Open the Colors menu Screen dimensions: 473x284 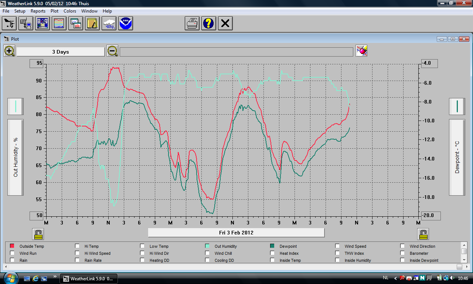[x=70, y=11]
